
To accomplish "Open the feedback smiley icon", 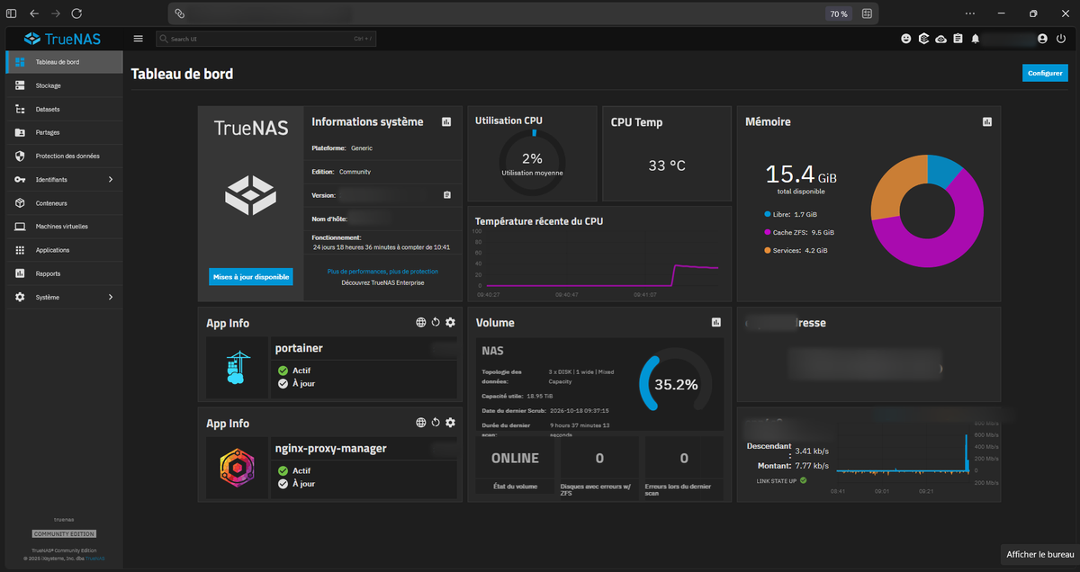I will [x=906, y=39].
